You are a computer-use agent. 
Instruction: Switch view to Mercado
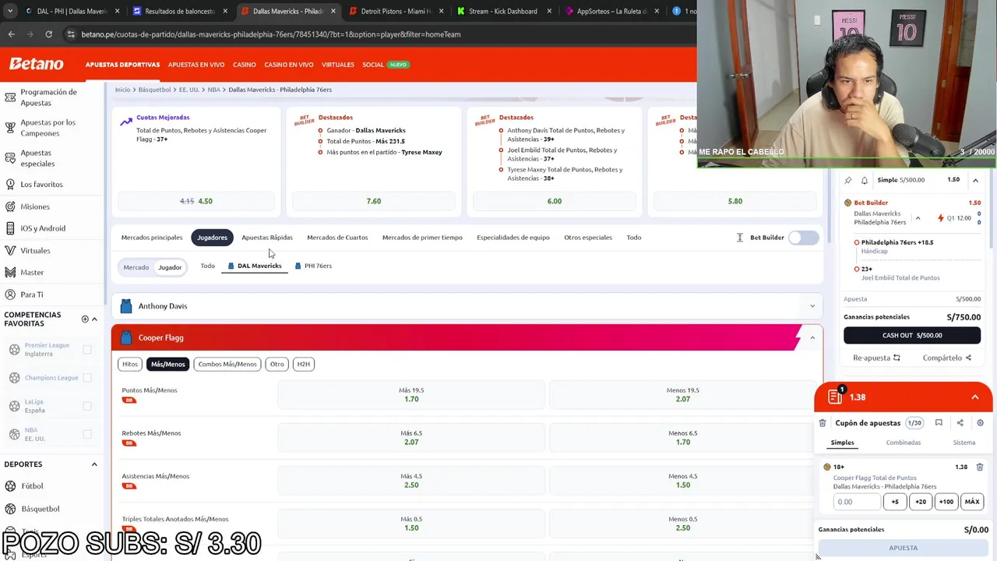pos(136,267)
